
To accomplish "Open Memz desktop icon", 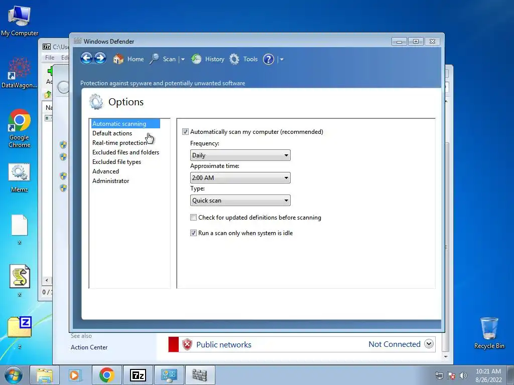I will (x=20, y=178).
